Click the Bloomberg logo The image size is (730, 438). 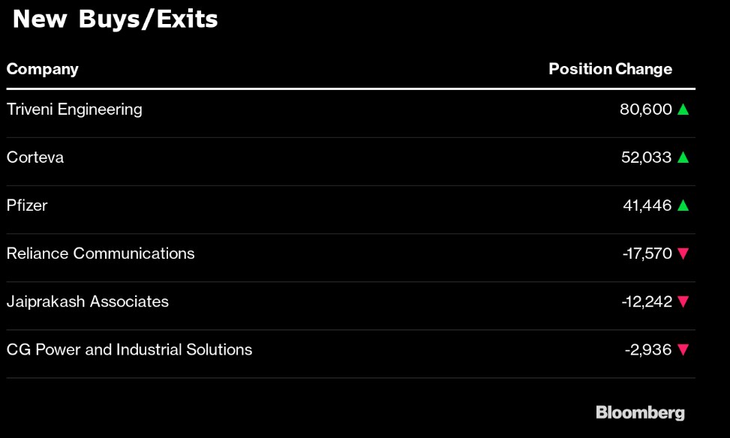point(640,412)
